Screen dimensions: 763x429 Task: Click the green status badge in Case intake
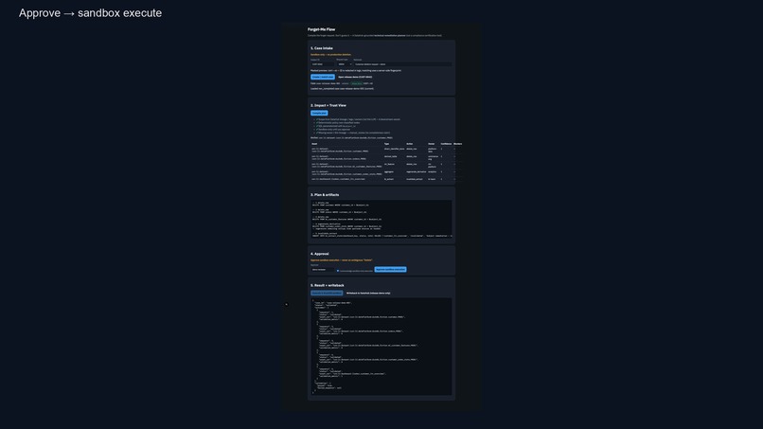[x=357, y=83]
